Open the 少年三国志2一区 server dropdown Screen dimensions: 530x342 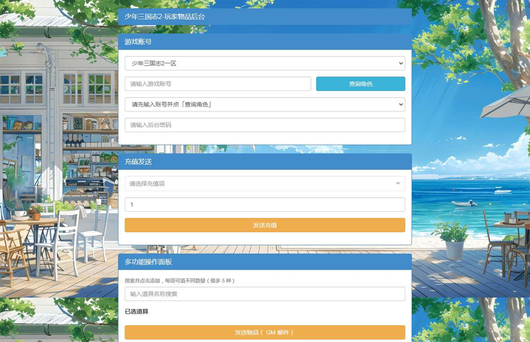(x=264, y=64)
